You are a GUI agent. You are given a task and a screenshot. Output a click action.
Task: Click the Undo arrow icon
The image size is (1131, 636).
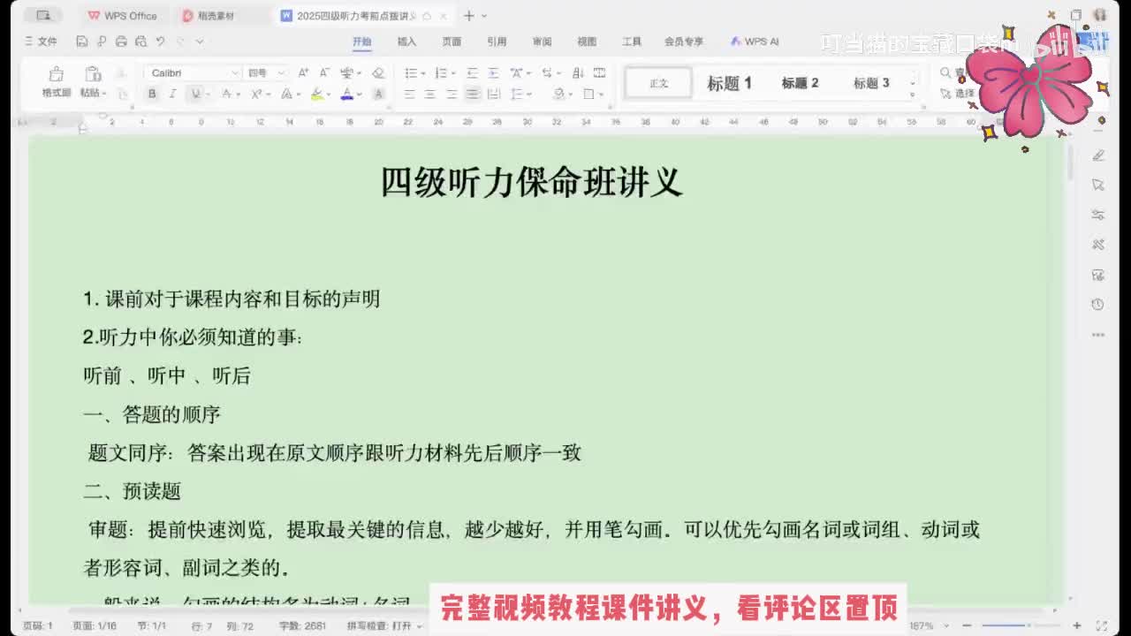(x=160, y=42)
